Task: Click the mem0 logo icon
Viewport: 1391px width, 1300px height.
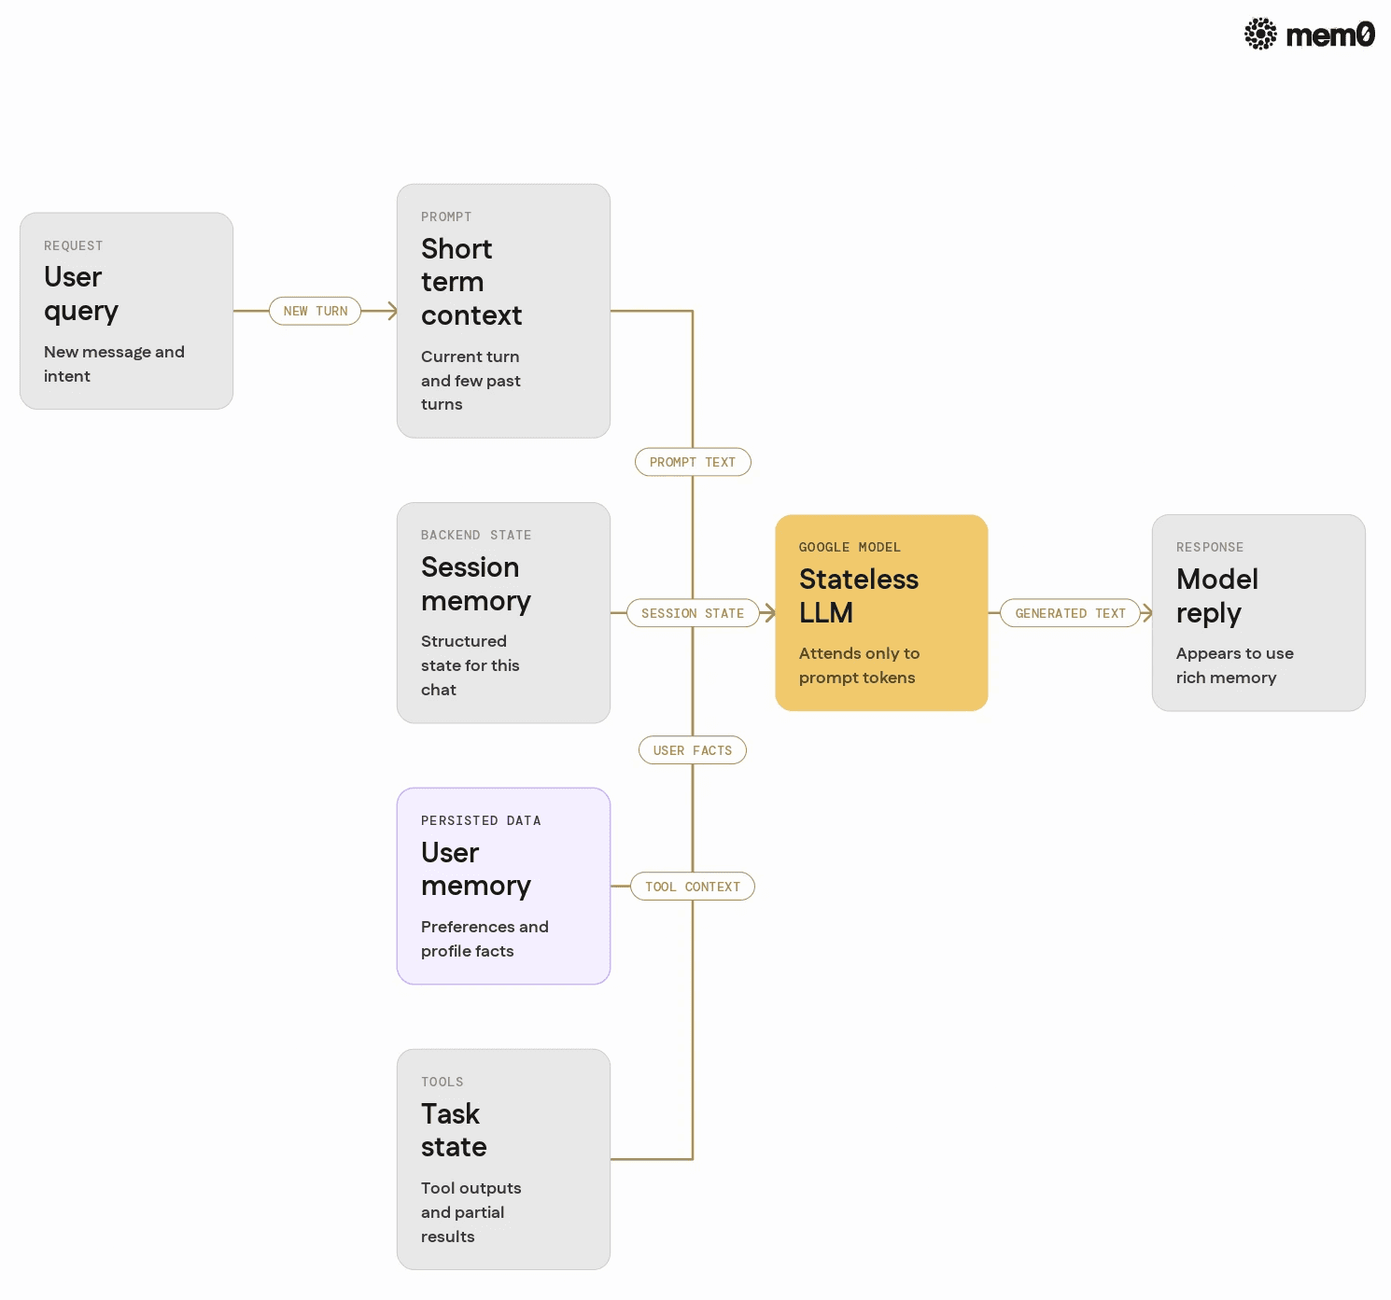Action: click(1260, 34)
